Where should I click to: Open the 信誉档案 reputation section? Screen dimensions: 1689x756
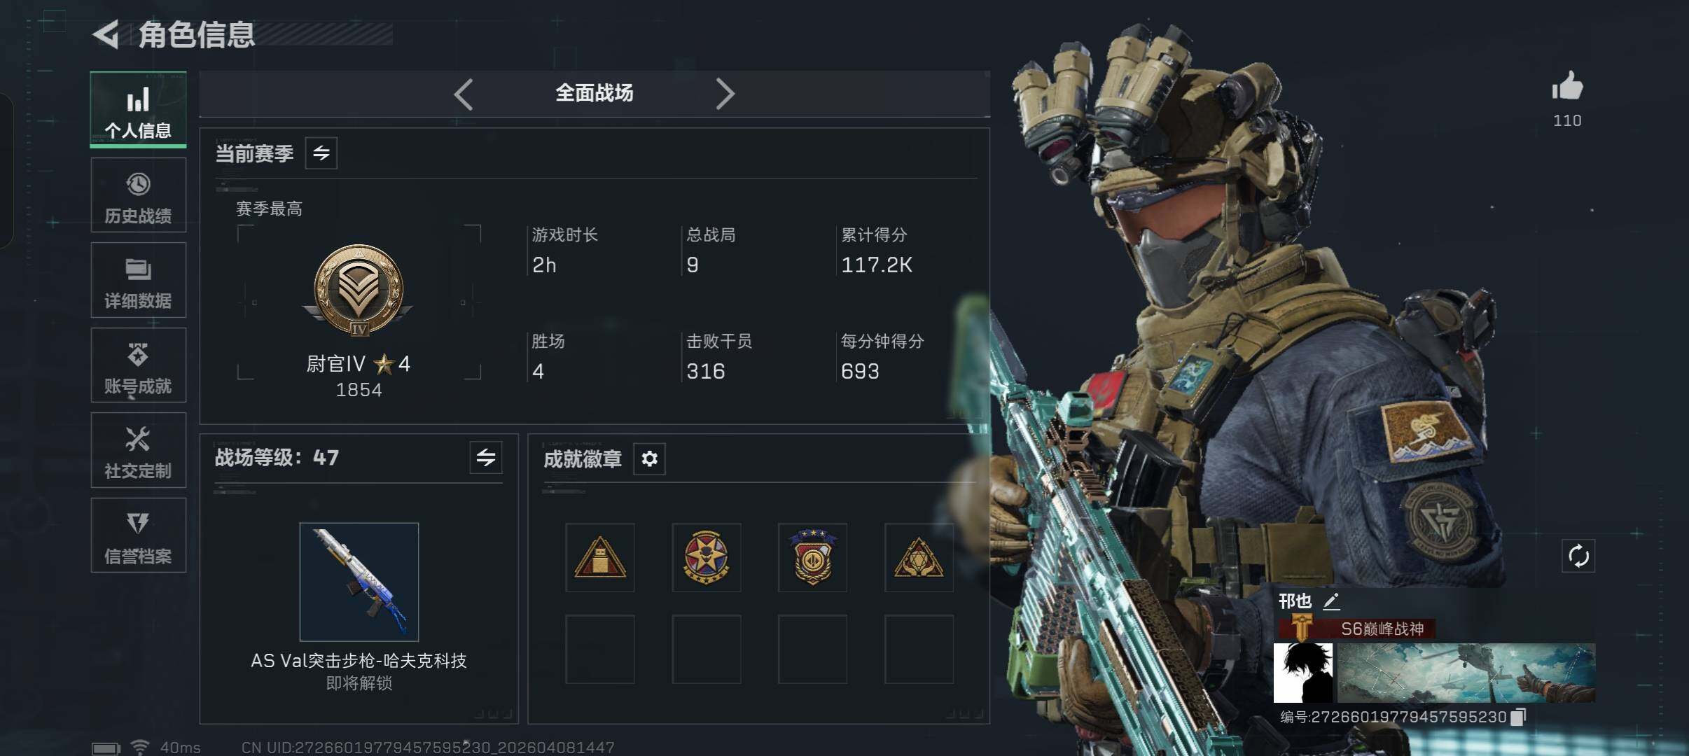[x=138, y=535]
